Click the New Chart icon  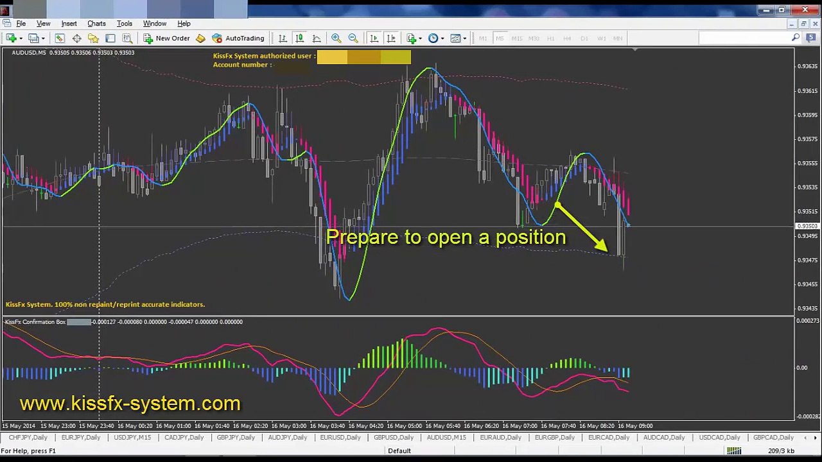(11, 38)
